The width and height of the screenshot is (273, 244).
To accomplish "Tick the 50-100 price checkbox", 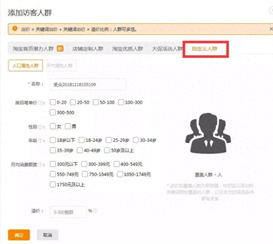I will (x=96, y=102).
